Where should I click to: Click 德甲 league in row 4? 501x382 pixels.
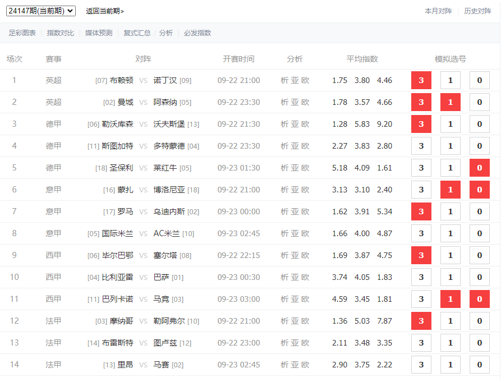(x=53, y=146)
